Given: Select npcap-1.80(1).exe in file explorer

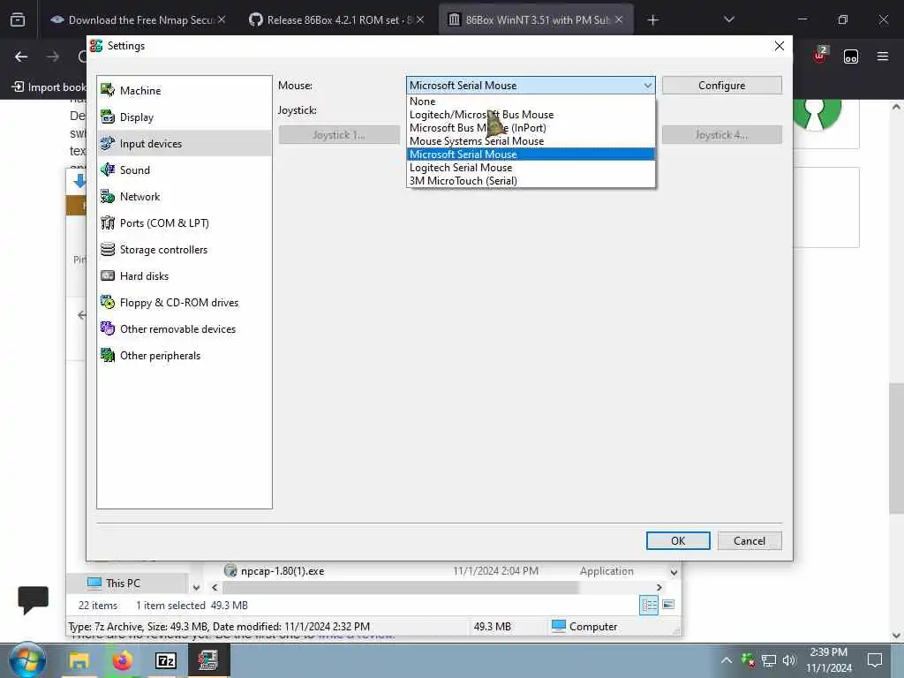Looking at the screenshot, I should pos(282,571).
